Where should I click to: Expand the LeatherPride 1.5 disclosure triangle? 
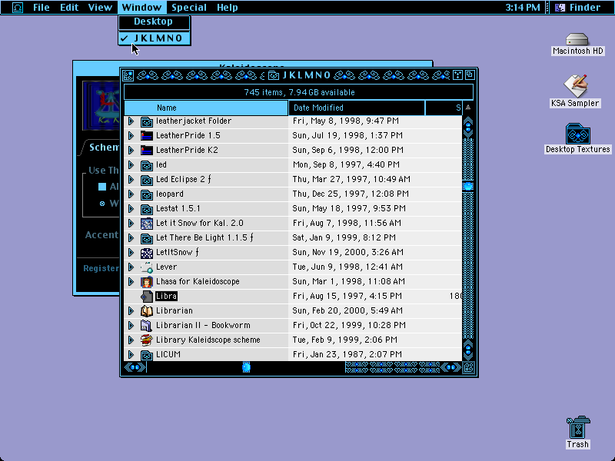coord(131,136)
